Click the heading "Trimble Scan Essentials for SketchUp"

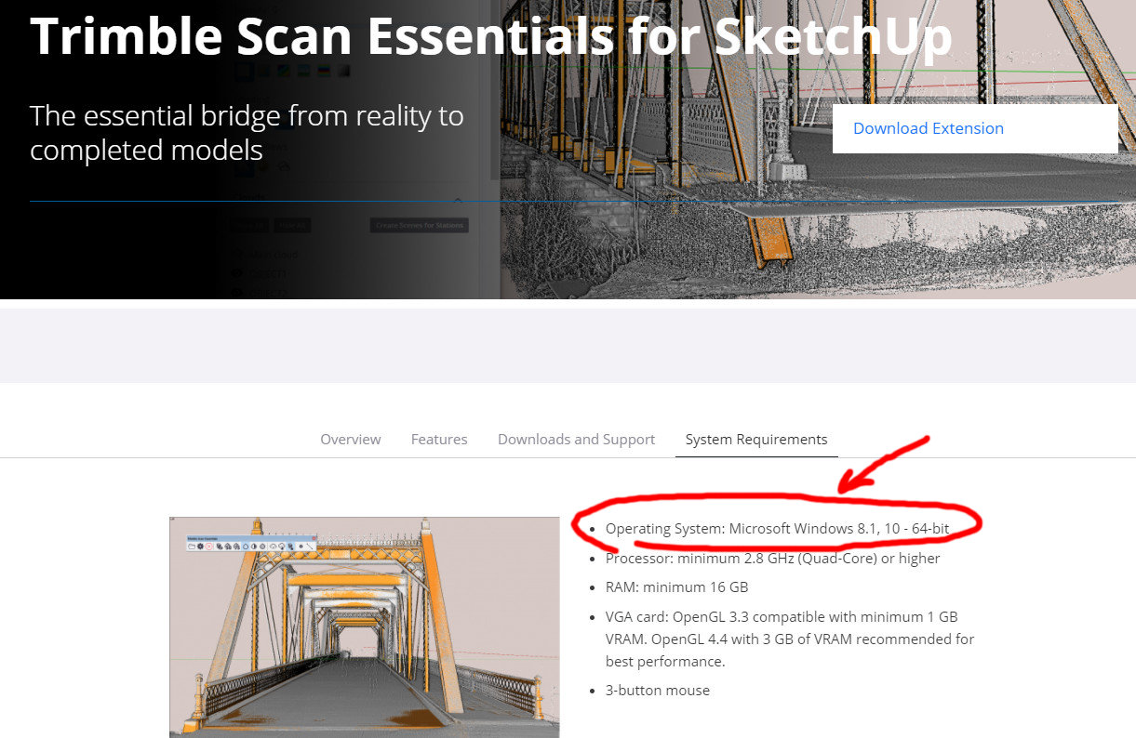tap(491, 37)
